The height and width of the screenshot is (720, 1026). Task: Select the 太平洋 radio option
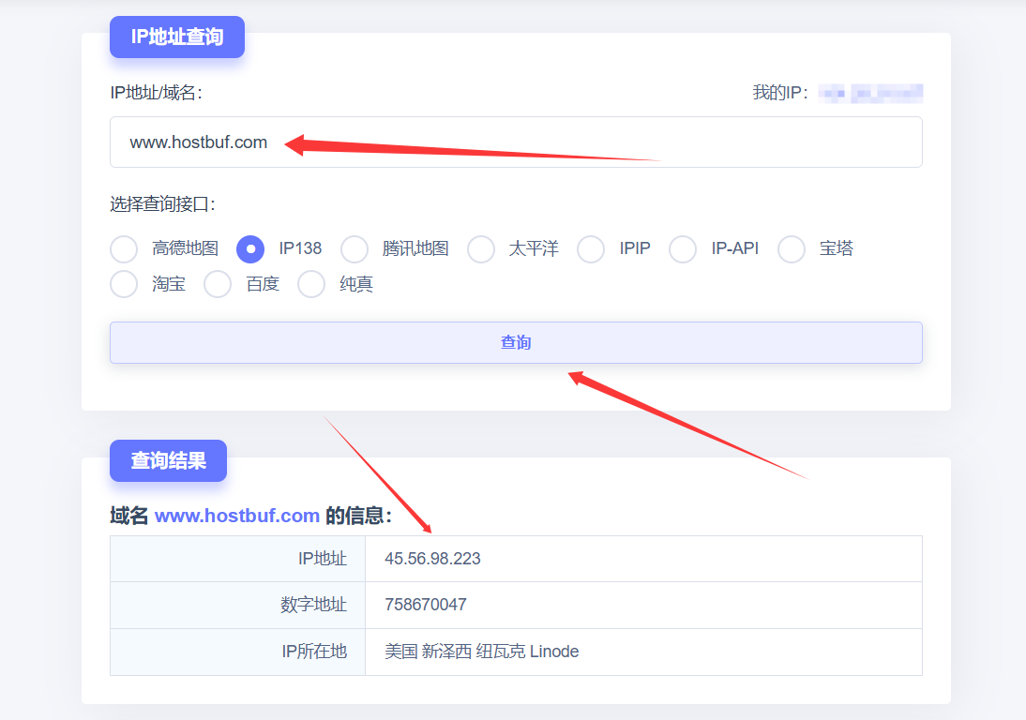481,249
